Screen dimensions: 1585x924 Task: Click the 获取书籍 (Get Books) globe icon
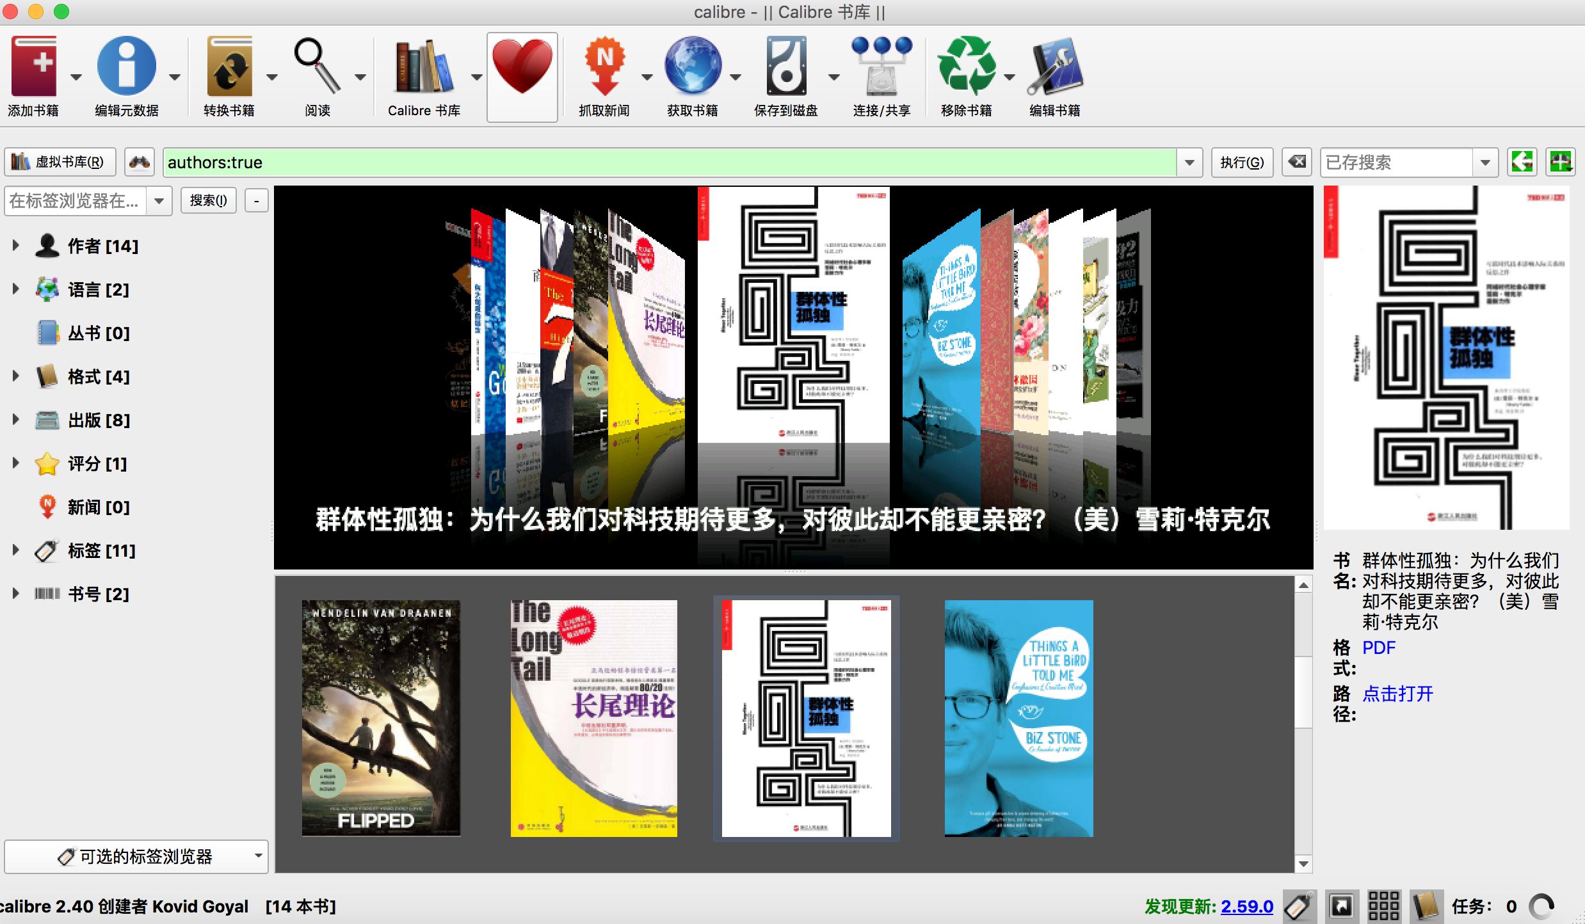tap(693, 67)
